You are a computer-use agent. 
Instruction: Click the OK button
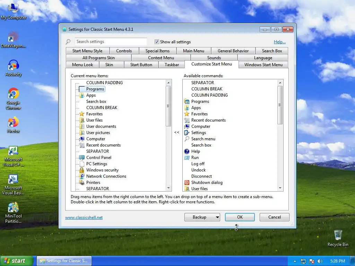(240, 217)
